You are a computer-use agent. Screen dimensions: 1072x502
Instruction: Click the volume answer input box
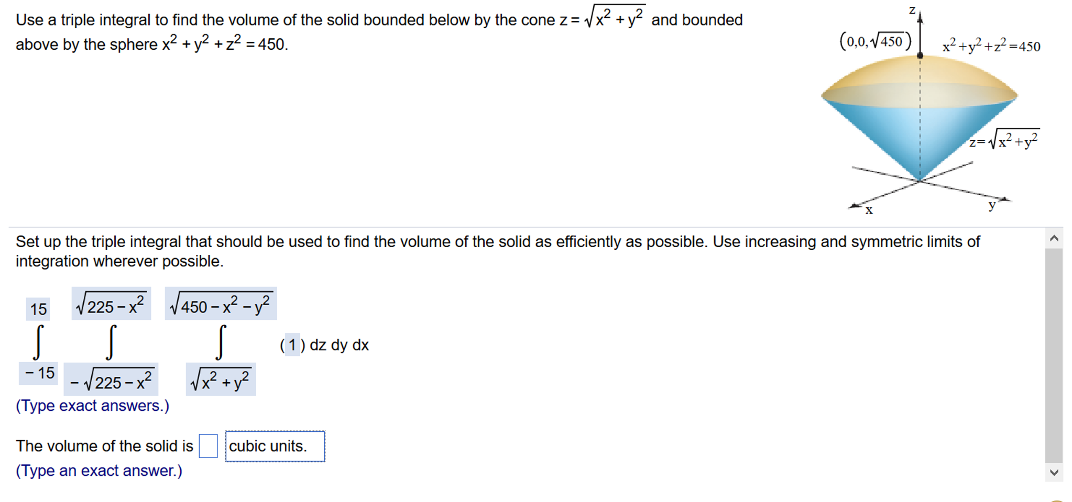(x=208, y=446)
